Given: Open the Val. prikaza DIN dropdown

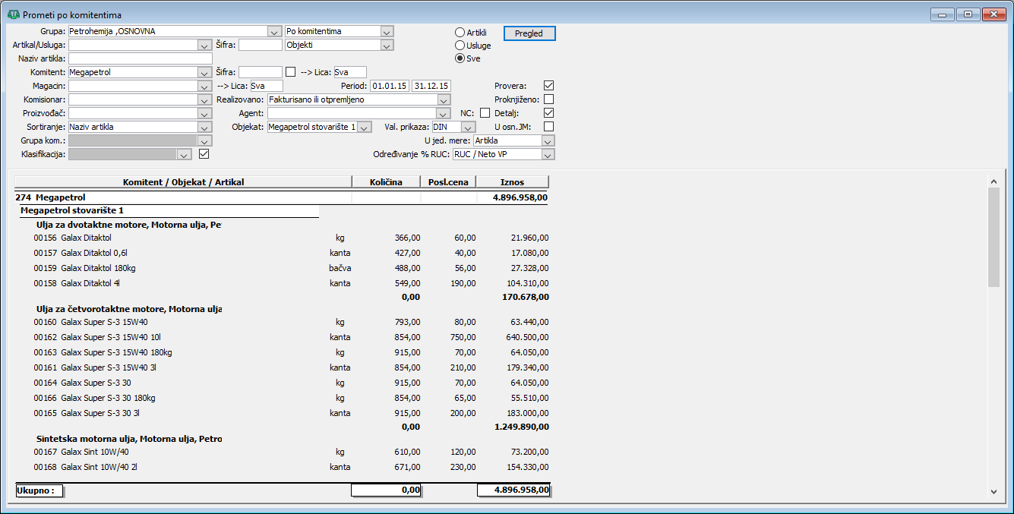Looking at the screenshot, I should pyautogui.click(x=469, y=127).
